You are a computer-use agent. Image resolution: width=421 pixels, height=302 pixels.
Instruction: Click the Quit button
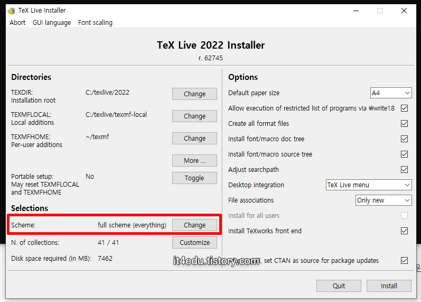click(x=339, y=286)
